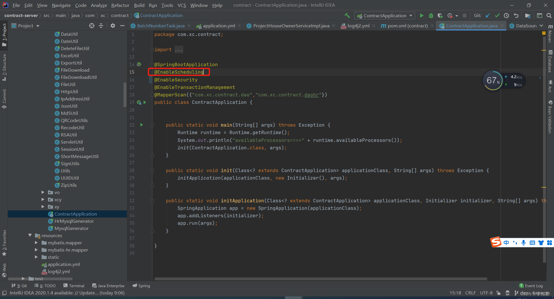Select HrMysqlGenerator in the project tree

[x=74, y=221]
